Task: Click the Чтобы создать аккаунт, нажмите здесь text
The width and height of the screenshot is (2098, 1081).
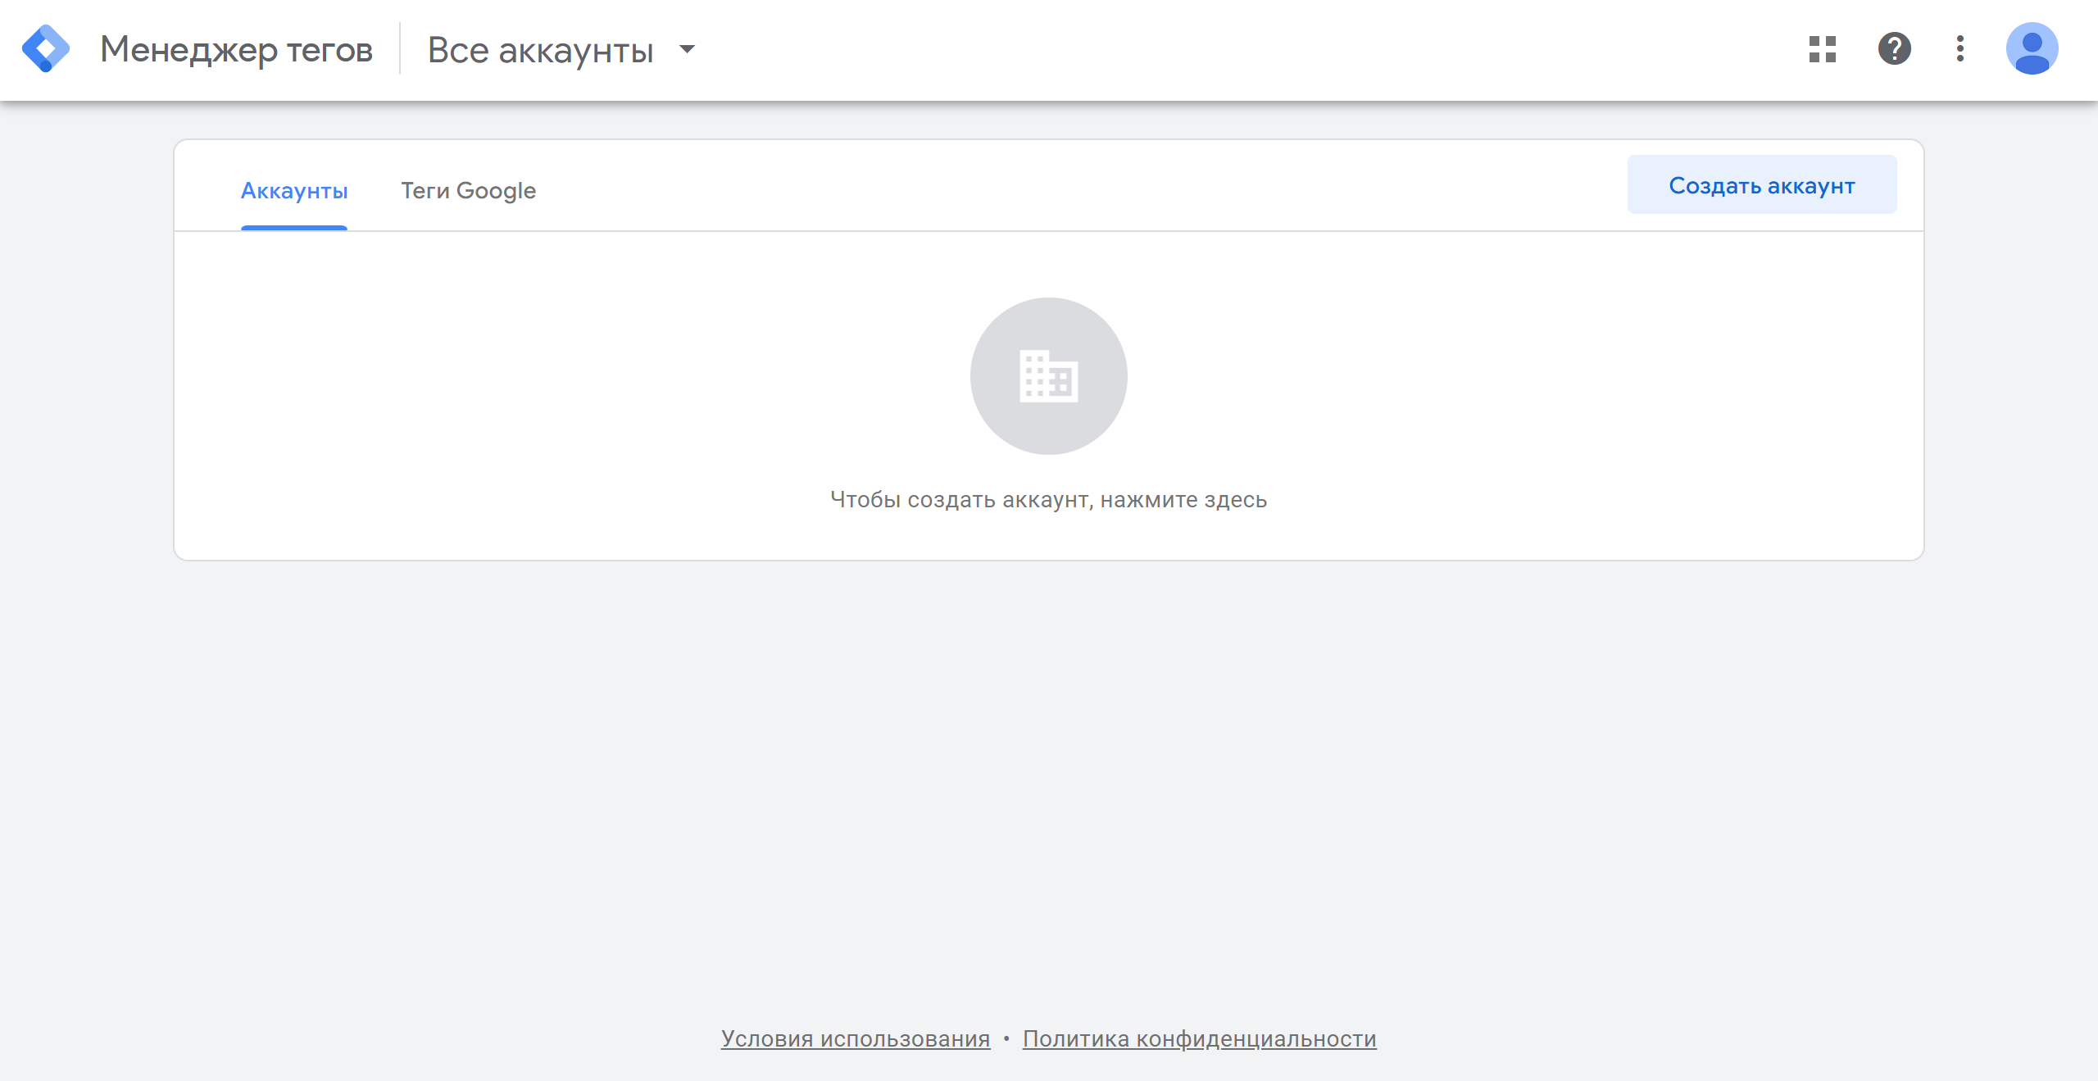Action: pos(1048,499)
